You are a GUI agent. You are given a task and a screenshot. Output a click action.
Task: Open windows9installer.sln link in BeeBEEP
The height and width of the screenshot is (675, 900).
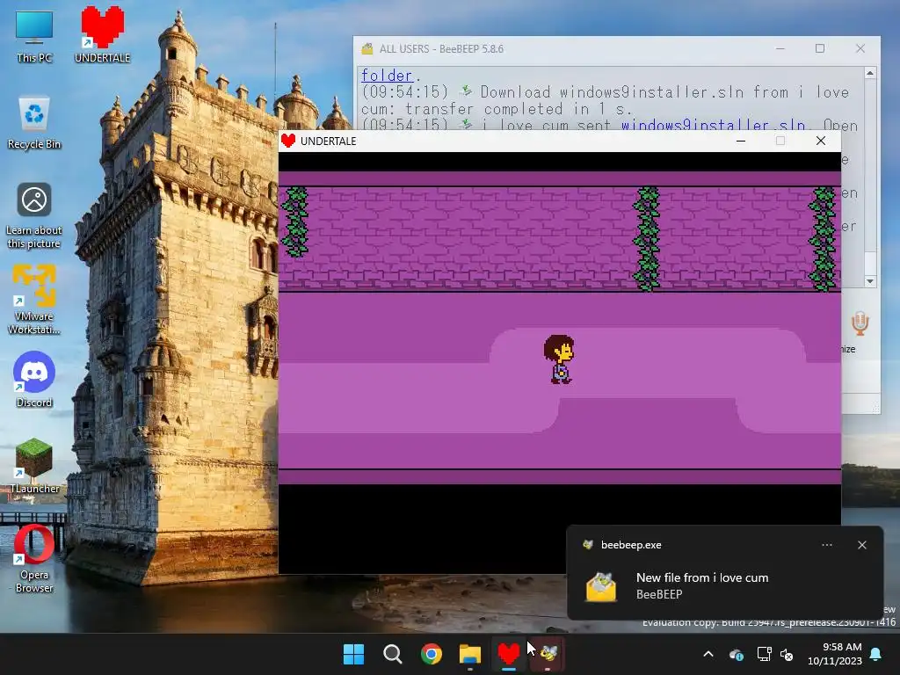point(713,124)
